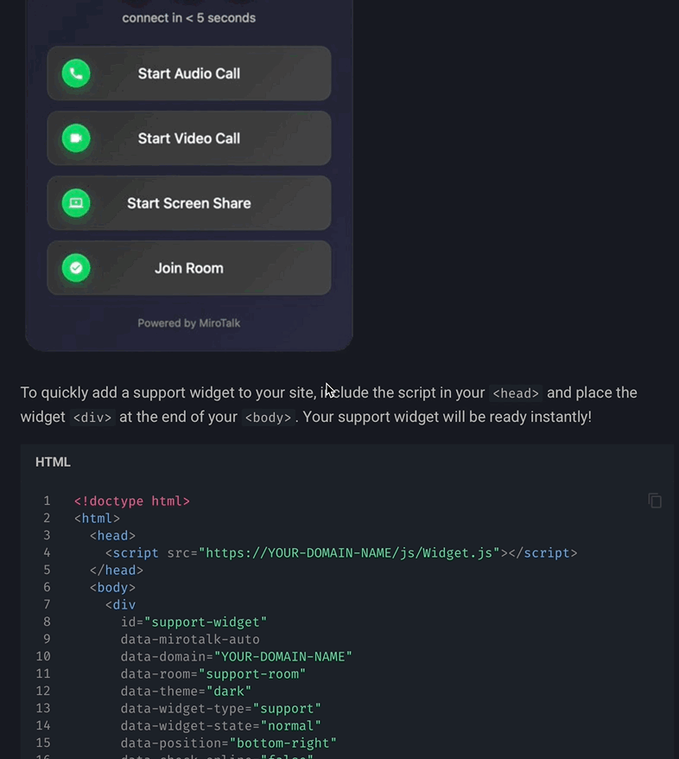
Task: Click the inline <head> code tag in paragraph
Action: click(x=515, y=393)
